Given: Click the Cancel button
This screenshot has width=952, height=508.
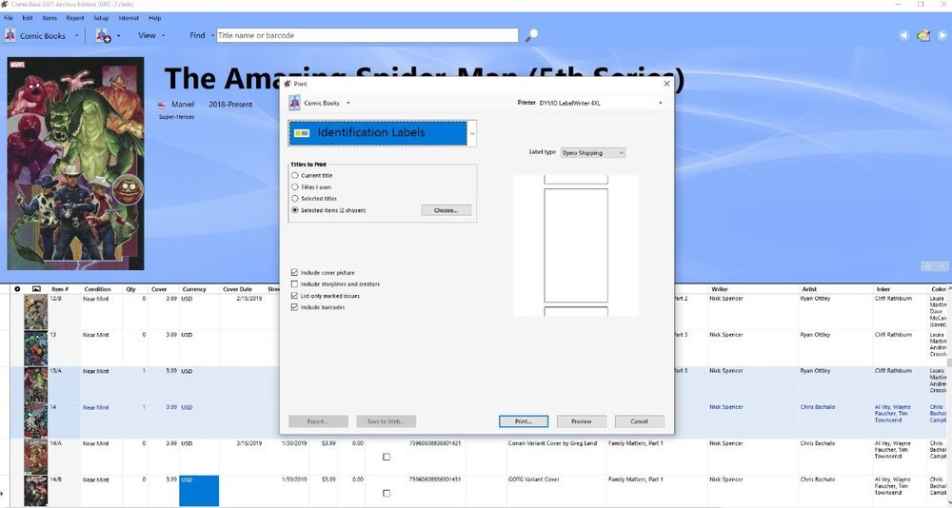Looking at the screenshot, I should [640, 421].
